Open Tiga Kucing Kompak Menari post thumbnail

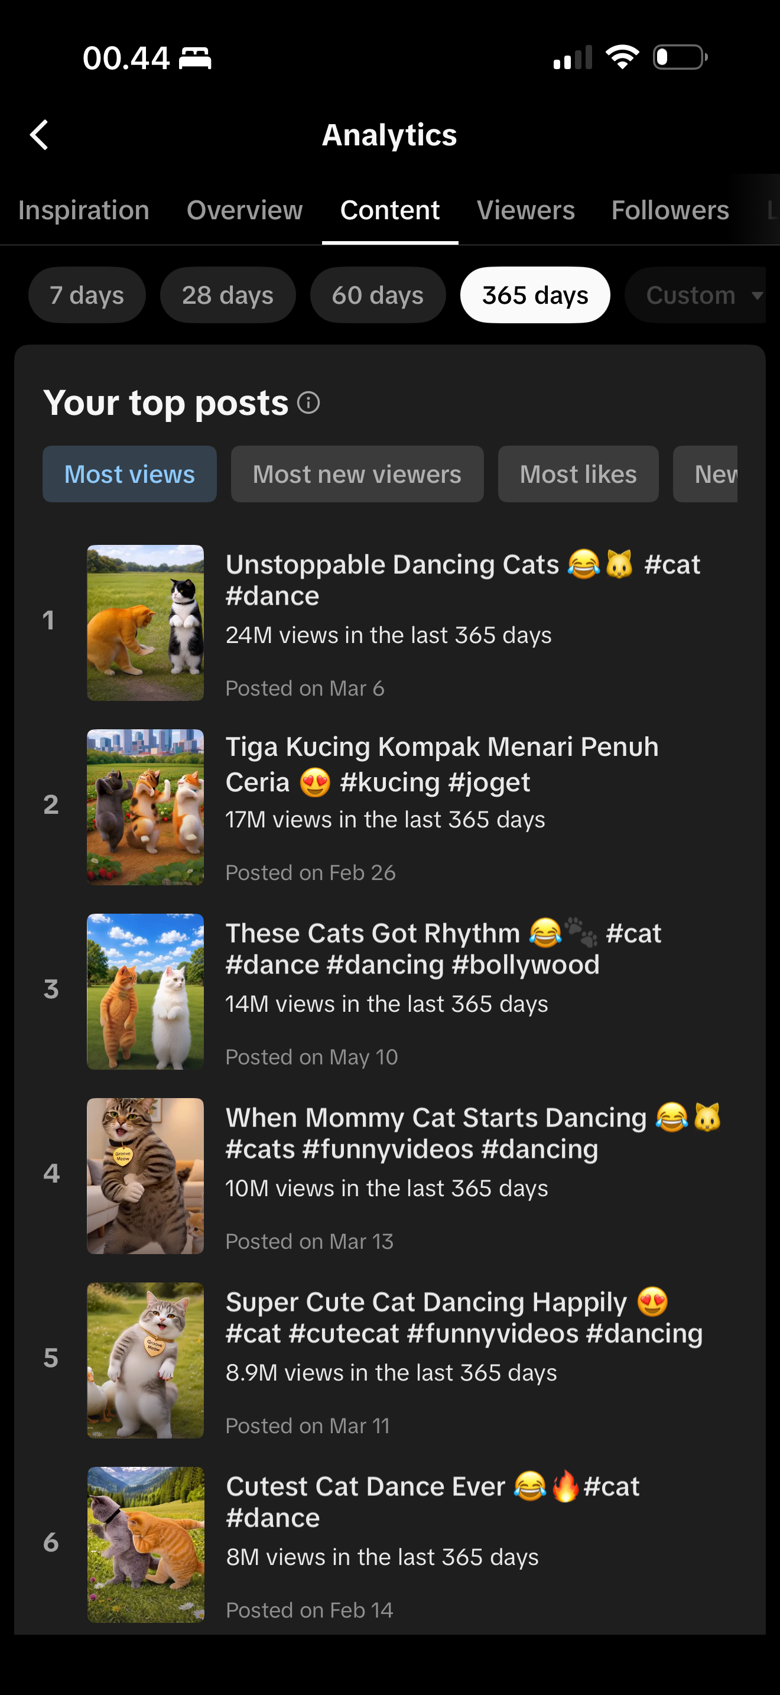145,807
